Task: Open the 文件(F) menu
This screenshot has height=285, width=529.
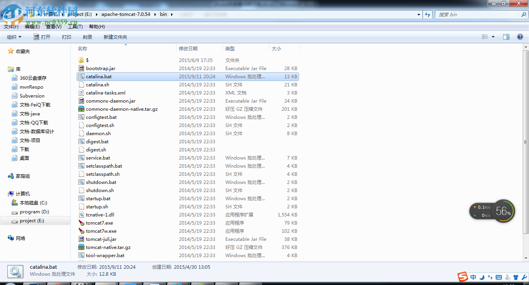Action: coord(11,27)
